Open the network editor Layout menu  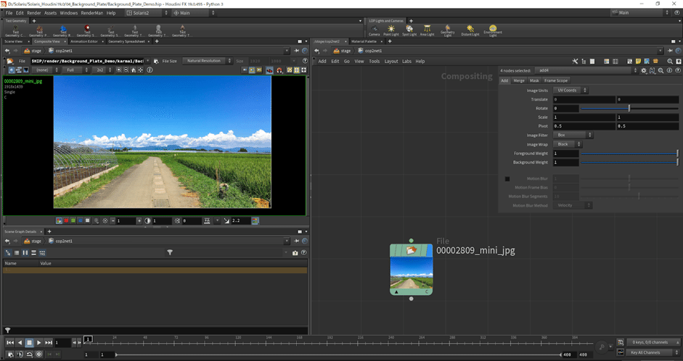(391, 61)
